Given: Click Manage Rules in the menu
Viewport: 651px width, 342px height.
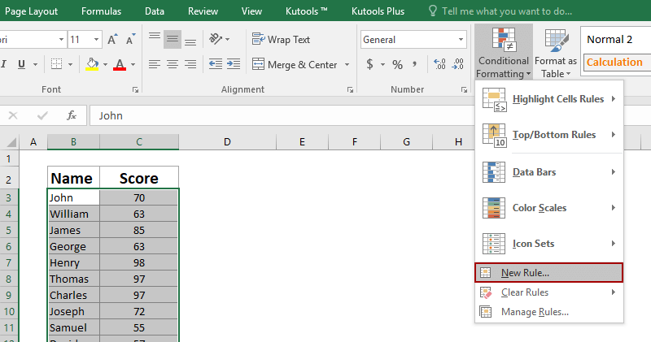Looking at the screenshot, I should (534, 311).
